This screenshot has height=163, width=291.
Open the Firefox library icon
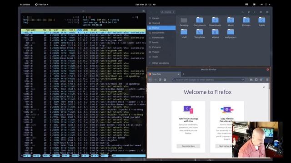[251, 80]
